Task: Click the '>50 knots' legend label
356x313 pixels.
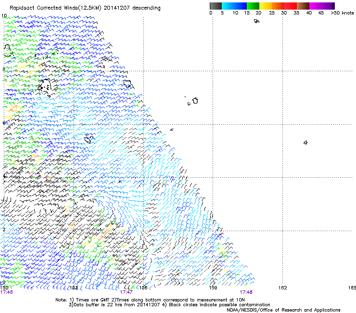Action: (342, 13)
